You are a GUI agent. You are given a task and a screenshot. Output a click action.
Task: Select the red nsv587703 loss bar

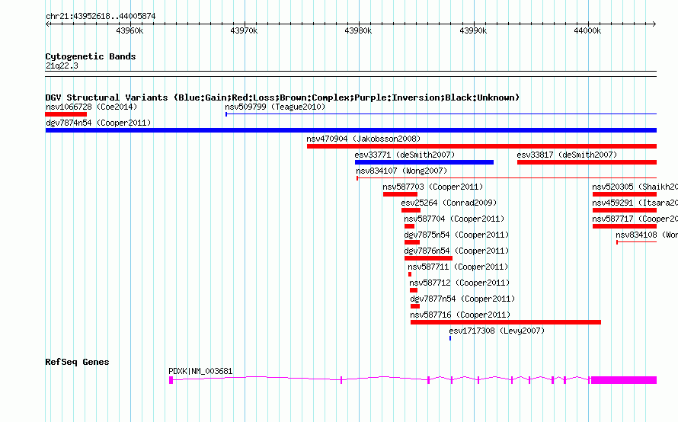pos(400,194)
